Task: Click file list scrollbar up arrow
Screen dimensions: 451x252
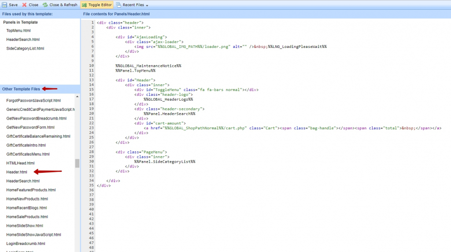Action: (77, 97)
